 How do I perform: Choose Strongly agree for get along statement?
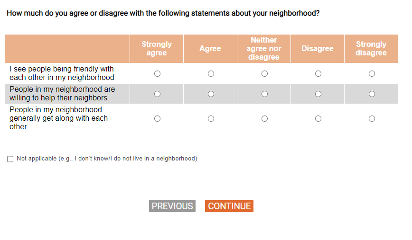(x=157, y=118)
